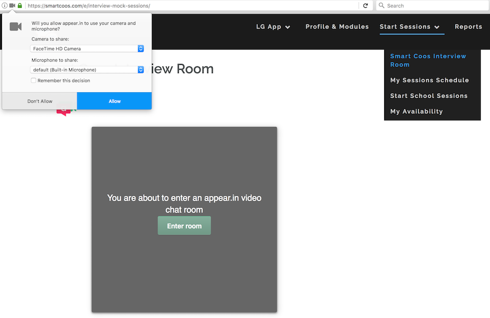The width and height of the screenshot is (490, 318).
Task: Reload the page with the refresh icon
Action: point(366,5)
